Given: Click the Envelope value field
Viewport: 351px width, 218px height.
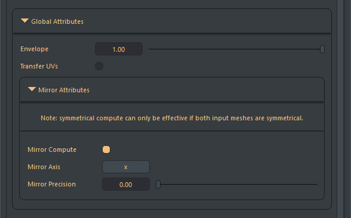Looking at the screenshot, I should [x=119, y=49].
